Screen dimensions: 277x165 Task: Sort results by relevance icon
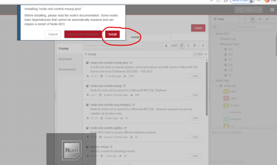pyautogui.click(x=182, y=45)
